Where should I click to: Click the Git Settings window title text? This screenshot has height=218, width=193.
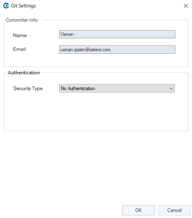(23, 6)
